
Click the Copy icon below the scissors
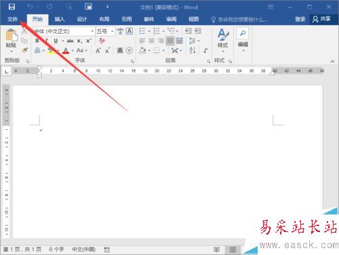pos(24,41)
